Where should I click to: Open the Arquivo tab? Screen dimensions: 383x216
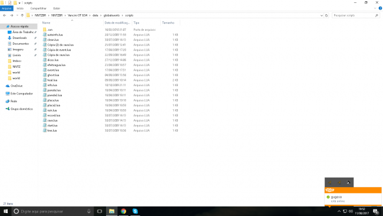(6, 8)
